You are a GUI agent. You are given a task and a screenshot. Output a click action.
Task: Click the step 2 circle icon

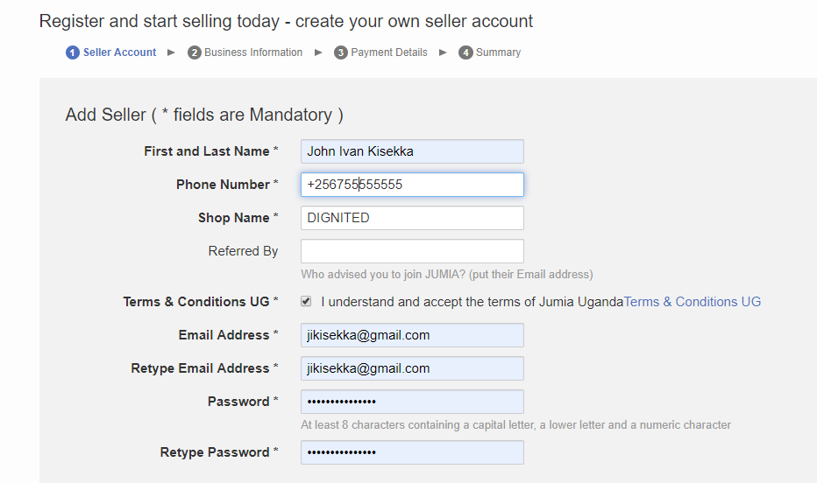pyautogui.click(x=195, y=52)
